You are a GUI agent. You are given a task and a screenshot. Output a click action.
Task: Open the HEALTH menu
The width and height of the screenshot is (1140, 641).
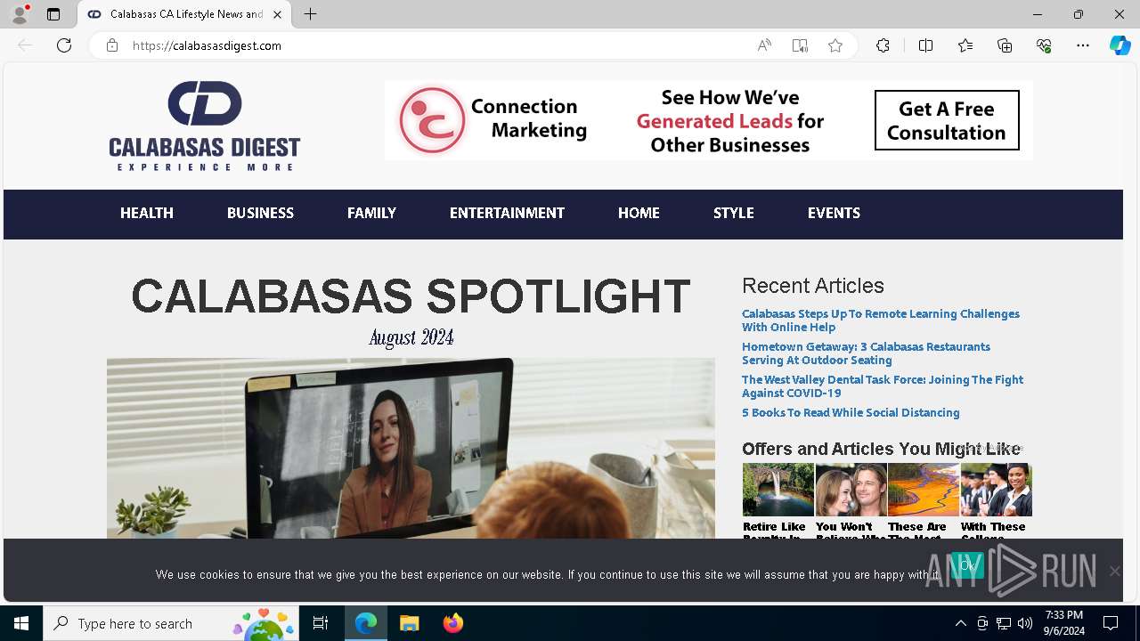click(x=147, y=213)
